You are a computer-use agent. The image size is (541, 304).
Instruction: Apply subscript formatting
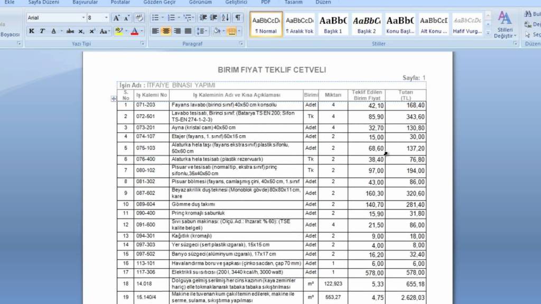tap(82, 31)
